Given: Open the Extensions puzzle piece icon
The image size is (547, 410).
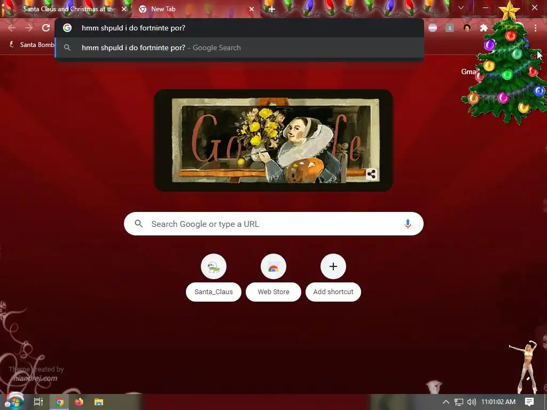Looking at the screenshot, I should (483, 28).
